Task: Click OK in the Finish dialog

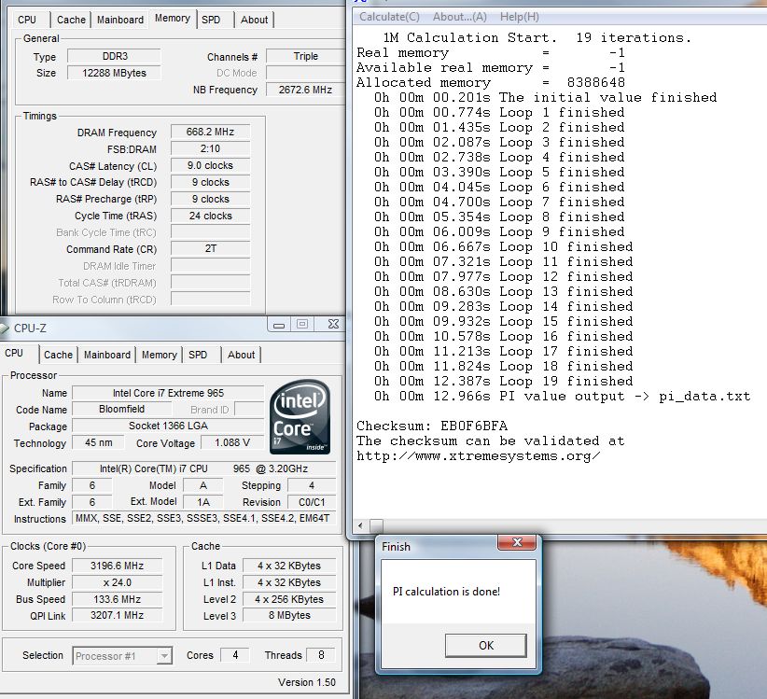Action: tap(486, 645)
